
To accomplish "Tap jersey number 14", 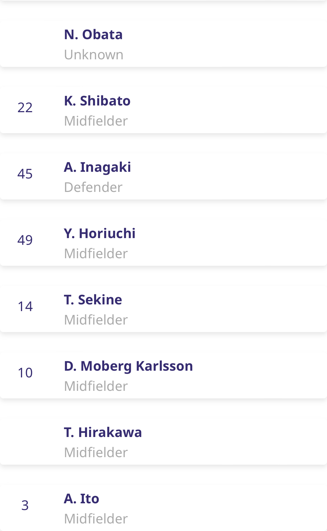I will pos(25,307).
